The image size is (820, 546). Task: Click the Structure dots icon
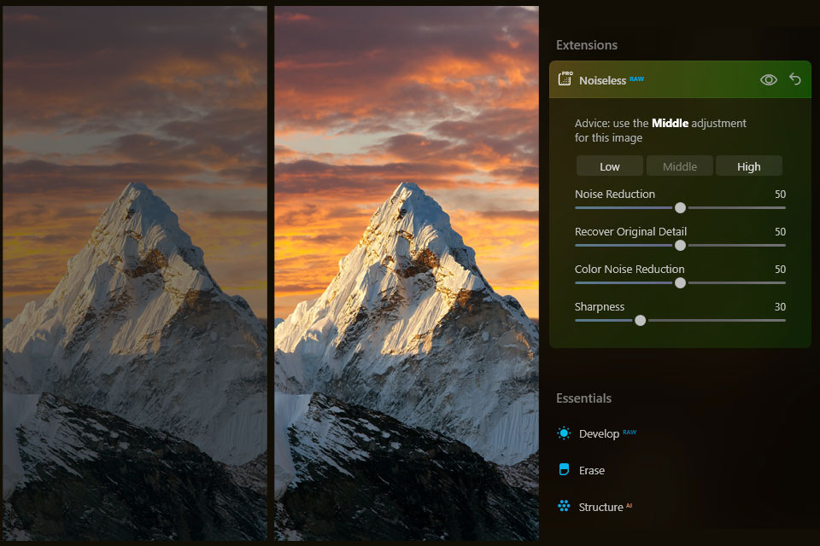(564, 506)
